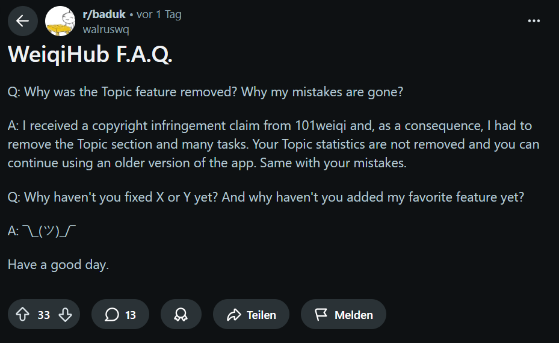The image size is (559, 343).
Task: Click the "vor 1 Tag" timestamp
Action: tap(159, 14)
